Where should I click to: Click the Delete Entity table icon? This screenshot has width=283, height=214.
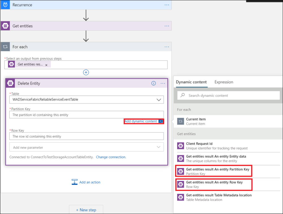[x=10, y=83]
